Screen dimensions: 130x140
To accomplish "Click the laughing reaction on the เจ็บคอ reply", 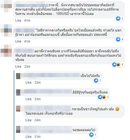I will click(104, 97).
